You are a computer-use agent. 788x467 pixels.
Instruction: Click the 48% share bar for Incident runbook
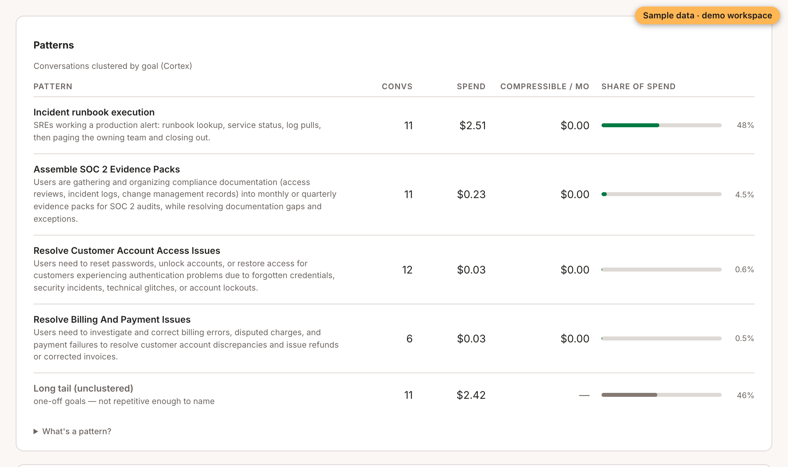[661, 125]
